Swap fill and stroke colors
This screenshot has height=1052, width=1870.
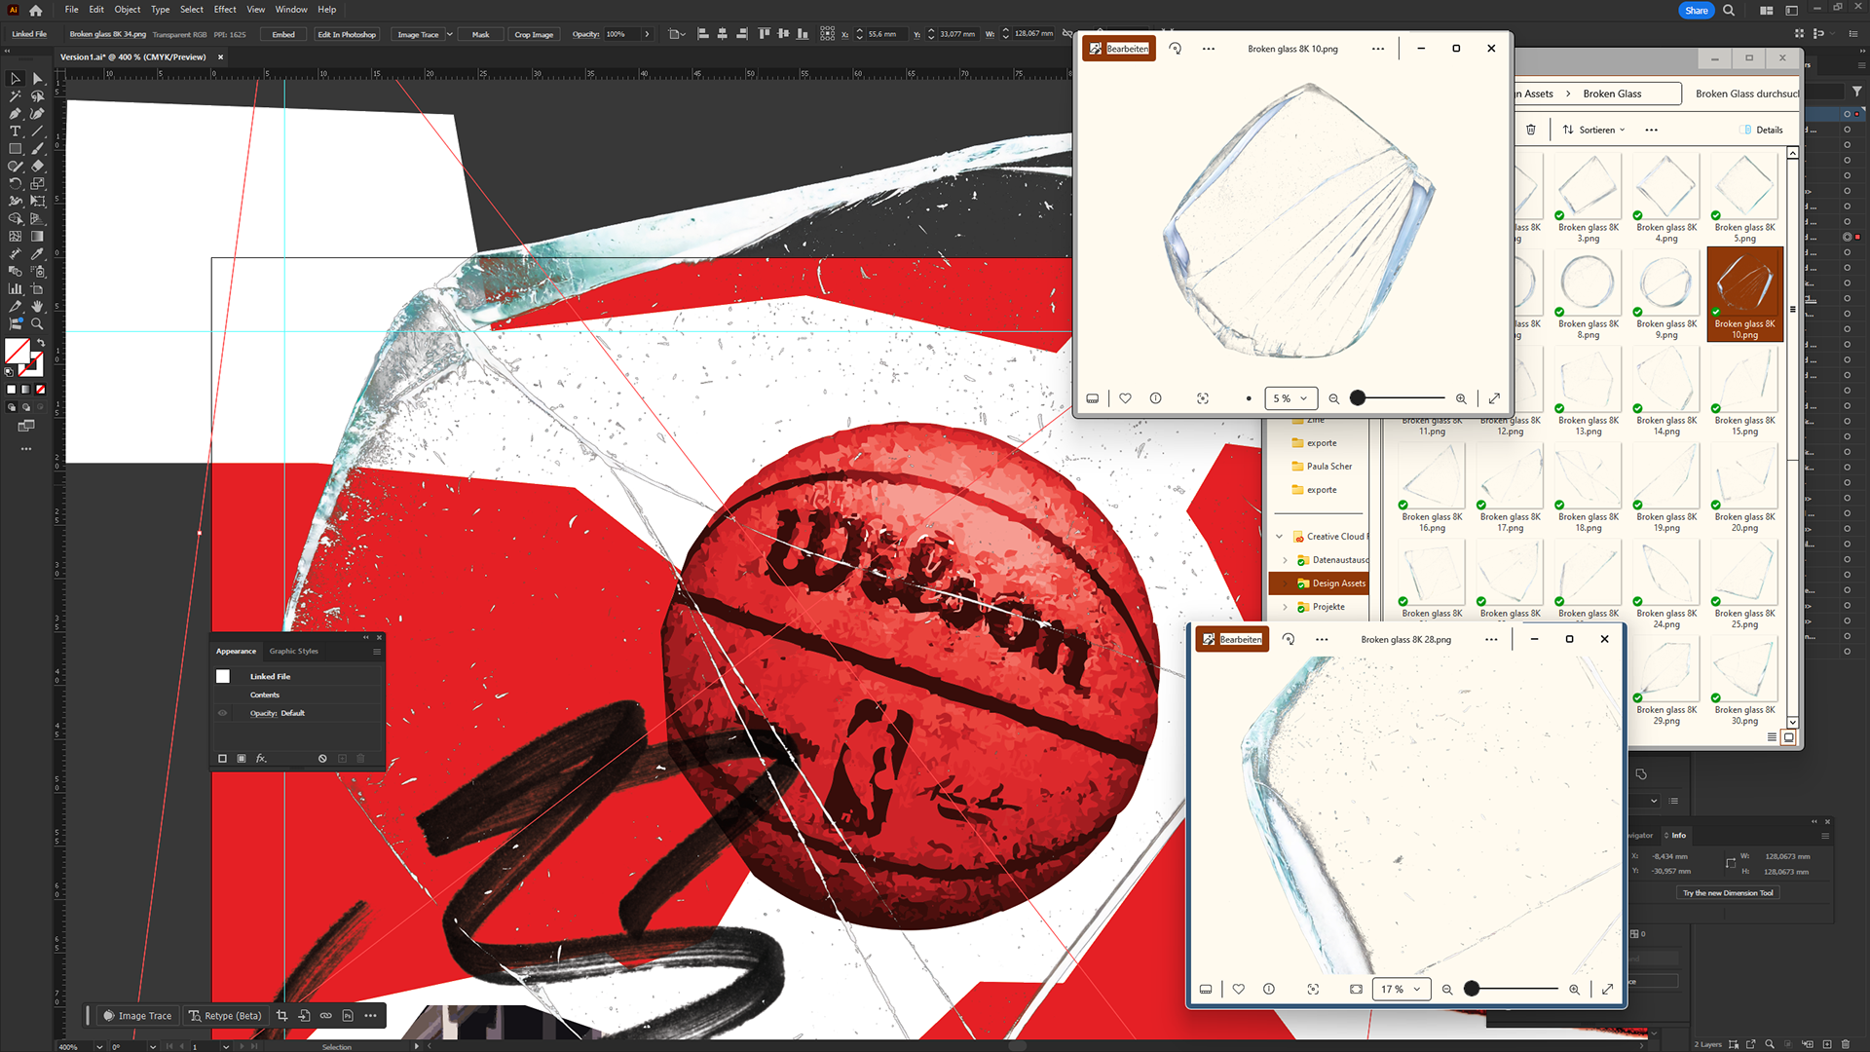41,343
